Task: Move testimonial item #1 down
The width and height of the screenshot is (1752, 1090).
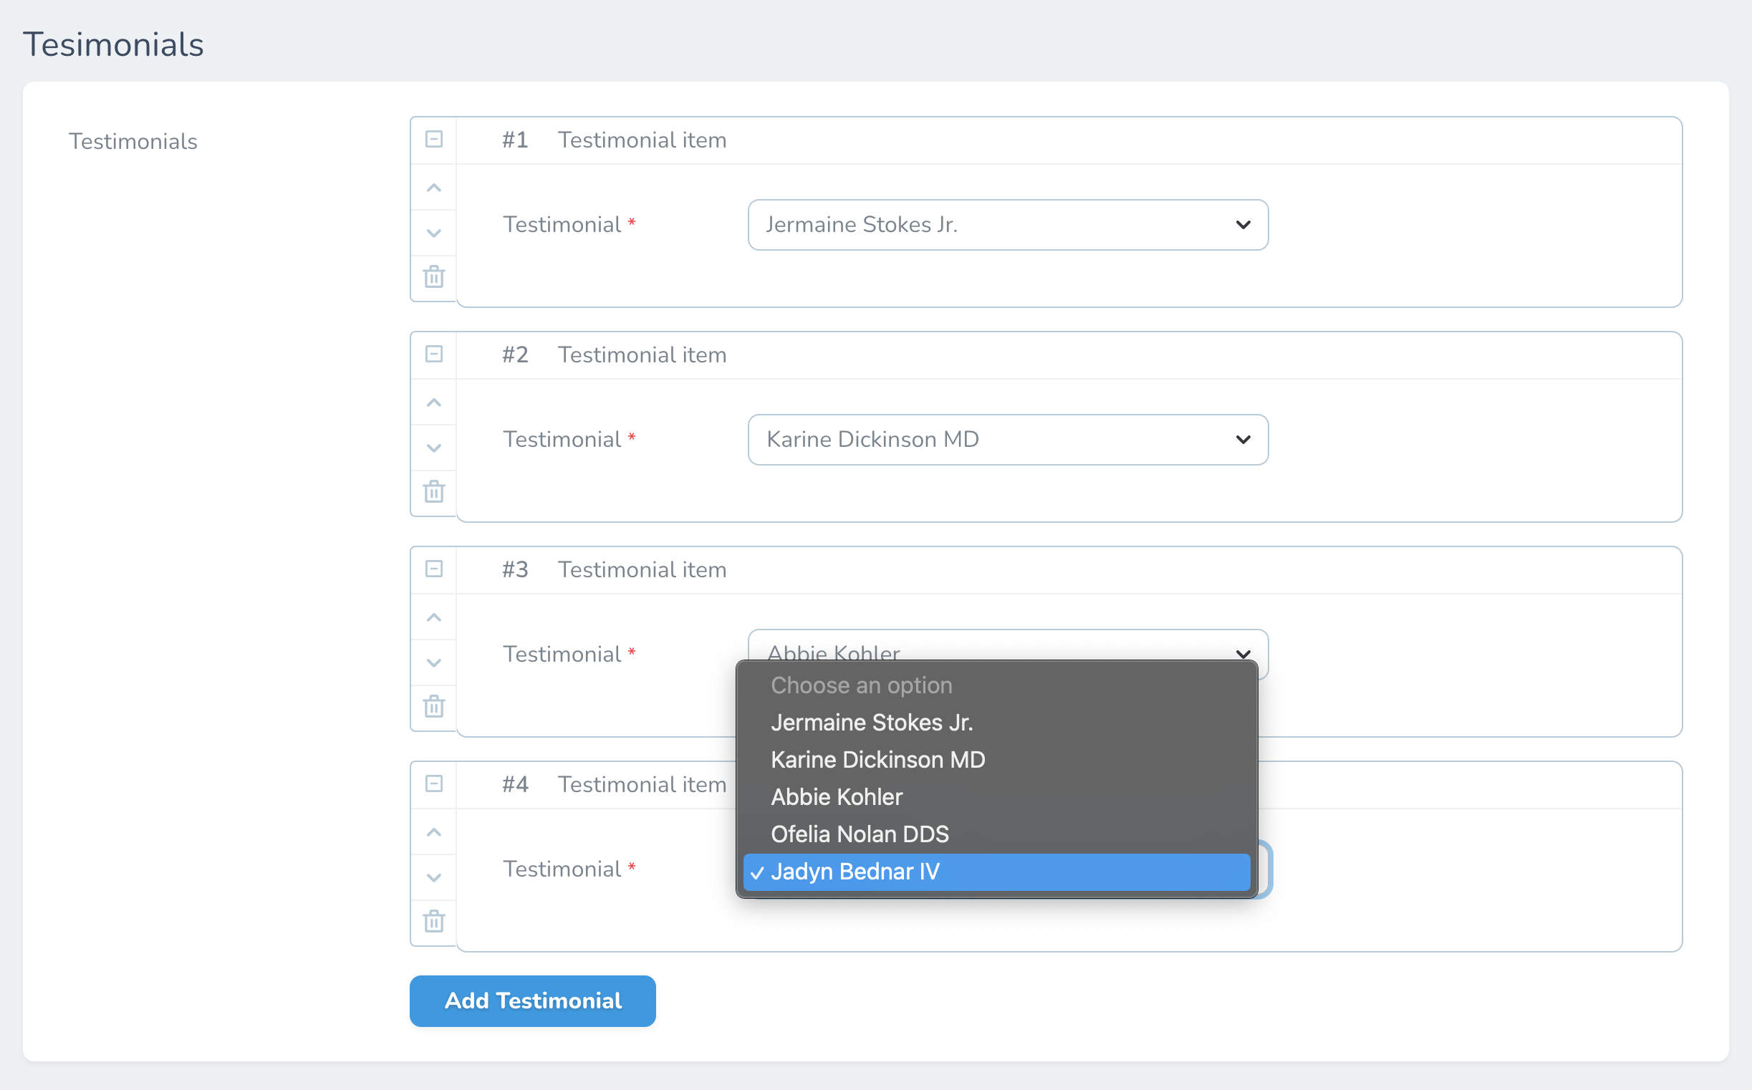Action: [x=433, y=233]
